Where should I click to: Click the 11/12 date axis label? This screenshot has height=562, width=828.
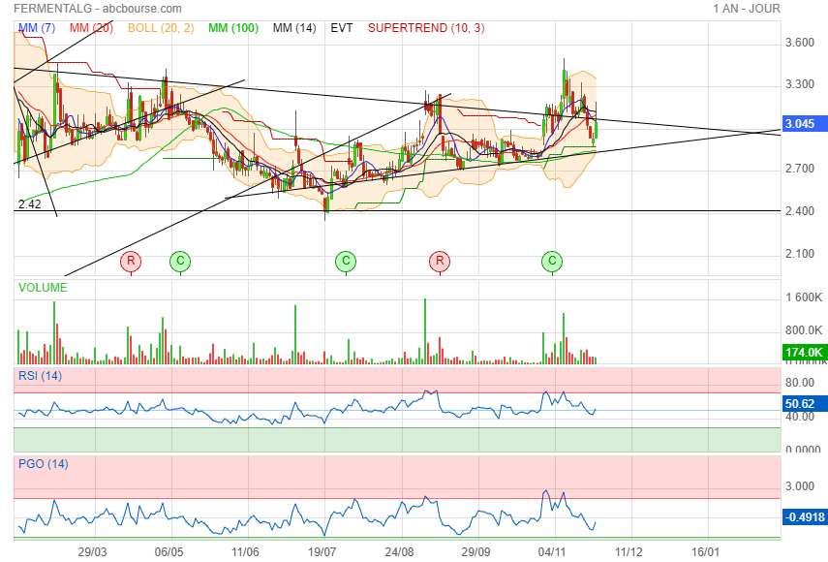[x=629, y=552]
